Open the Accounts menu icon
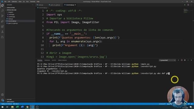 click(2, 95)
